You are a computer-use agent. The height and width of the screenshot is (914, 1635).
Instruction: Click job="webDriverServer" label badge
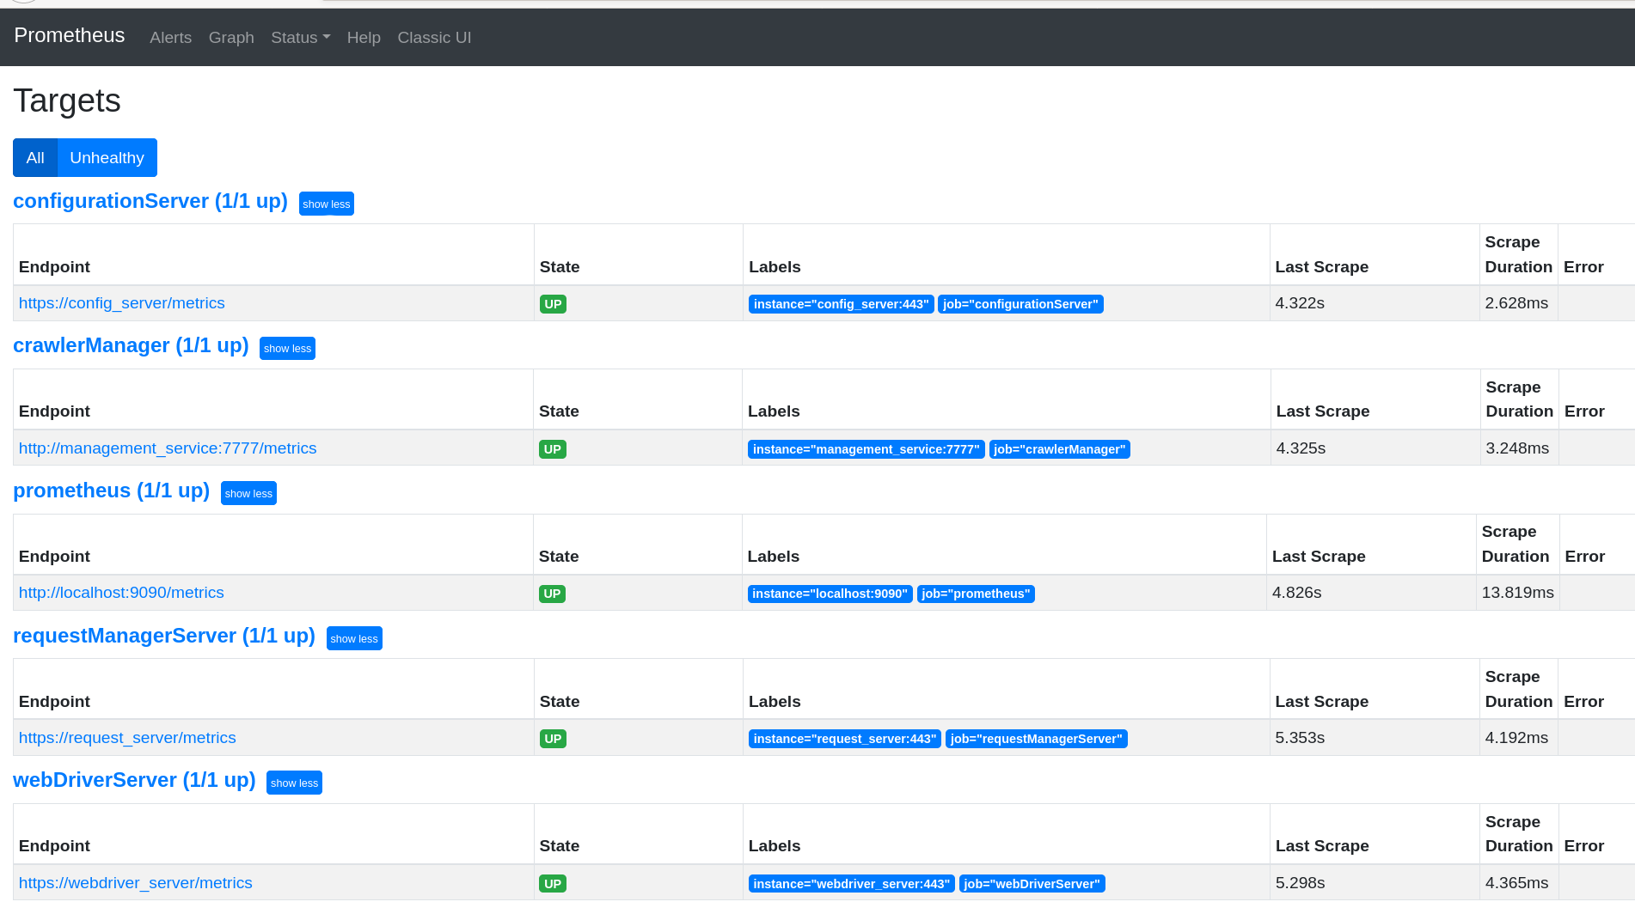(x=1032, y=884)
